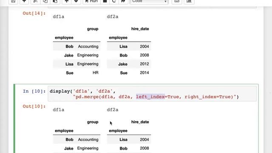Click the Out[14] output prompt
This screenshot has height=153, width=272.
point(34,13)
